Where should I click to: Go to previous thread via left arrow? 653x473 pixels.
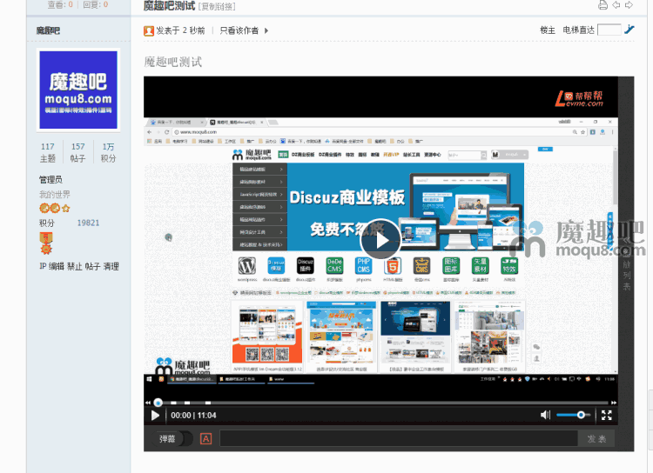click(616, 5)
